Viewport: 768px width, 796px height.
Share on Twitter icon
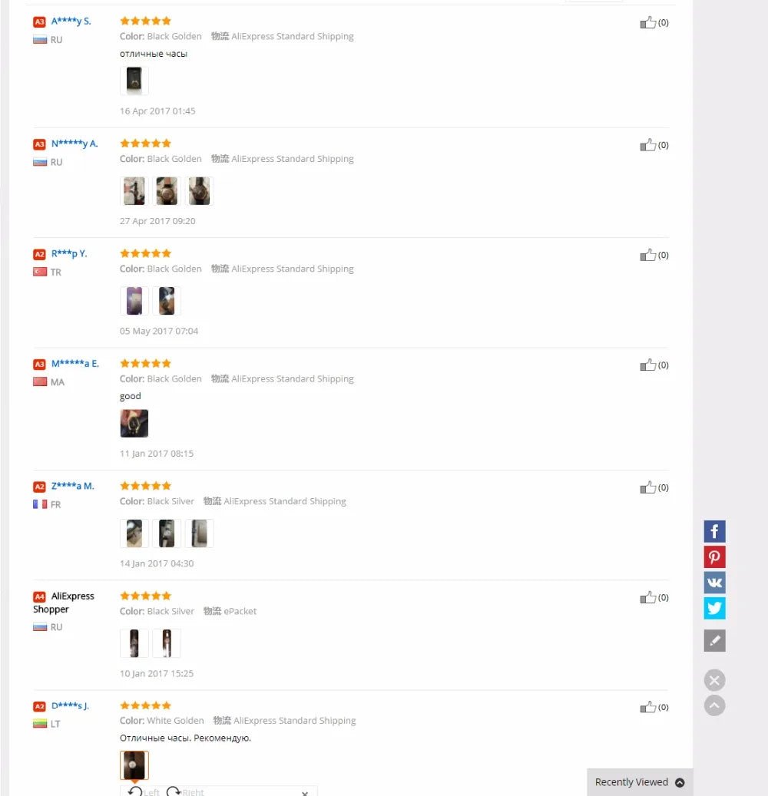tap(714, 608)
